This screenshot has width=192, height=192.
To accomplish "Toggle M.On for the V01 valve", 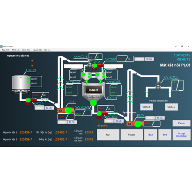I will point(49,108).
